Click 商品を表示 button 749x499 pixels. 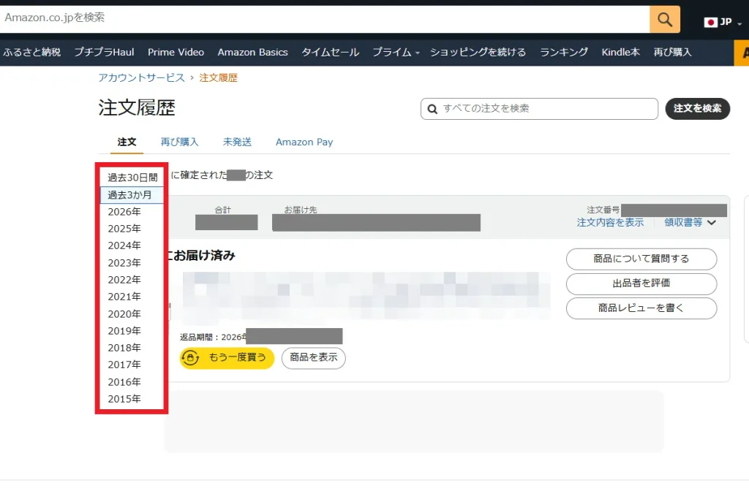pyautogui.click(x=313, y=358)
